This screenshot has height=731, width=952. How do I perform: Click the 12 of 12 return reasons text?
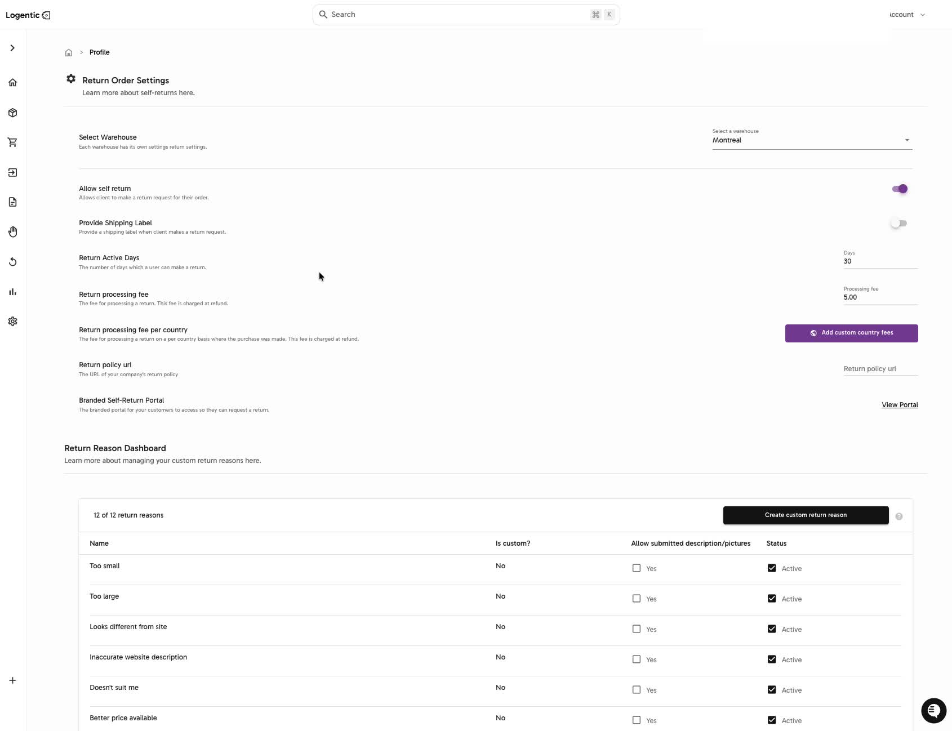128,515
